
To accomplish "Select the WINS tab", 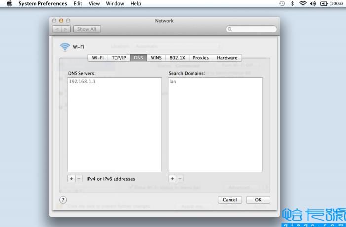I will pyautogui.click(x=156, y=58).
